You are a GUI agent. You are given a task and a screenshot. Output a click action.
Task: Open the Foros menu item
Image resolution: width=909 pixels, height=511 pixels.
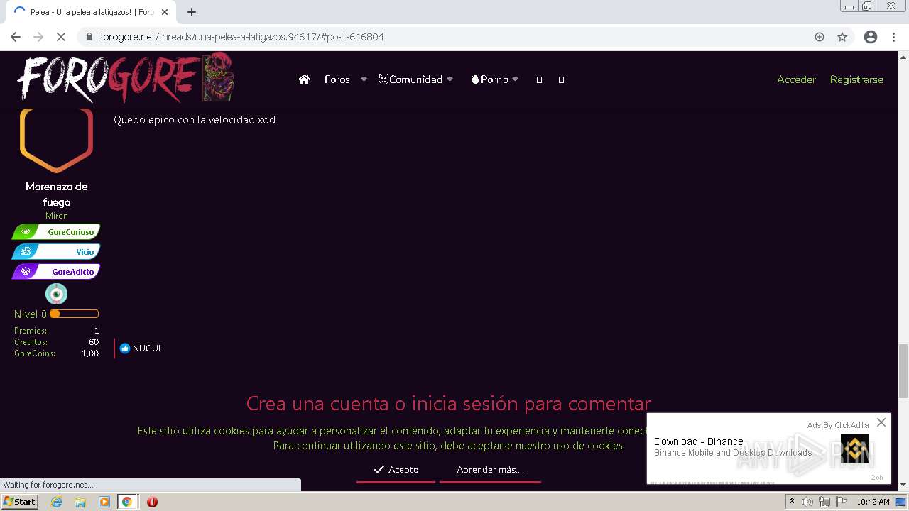click(x=337, y=79)
